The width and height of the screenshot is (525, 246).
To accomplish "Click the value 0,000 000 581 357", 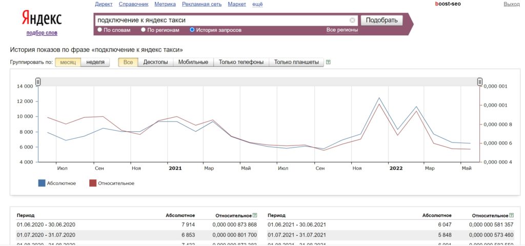I will pyautogui.click(x=491, y=225).
